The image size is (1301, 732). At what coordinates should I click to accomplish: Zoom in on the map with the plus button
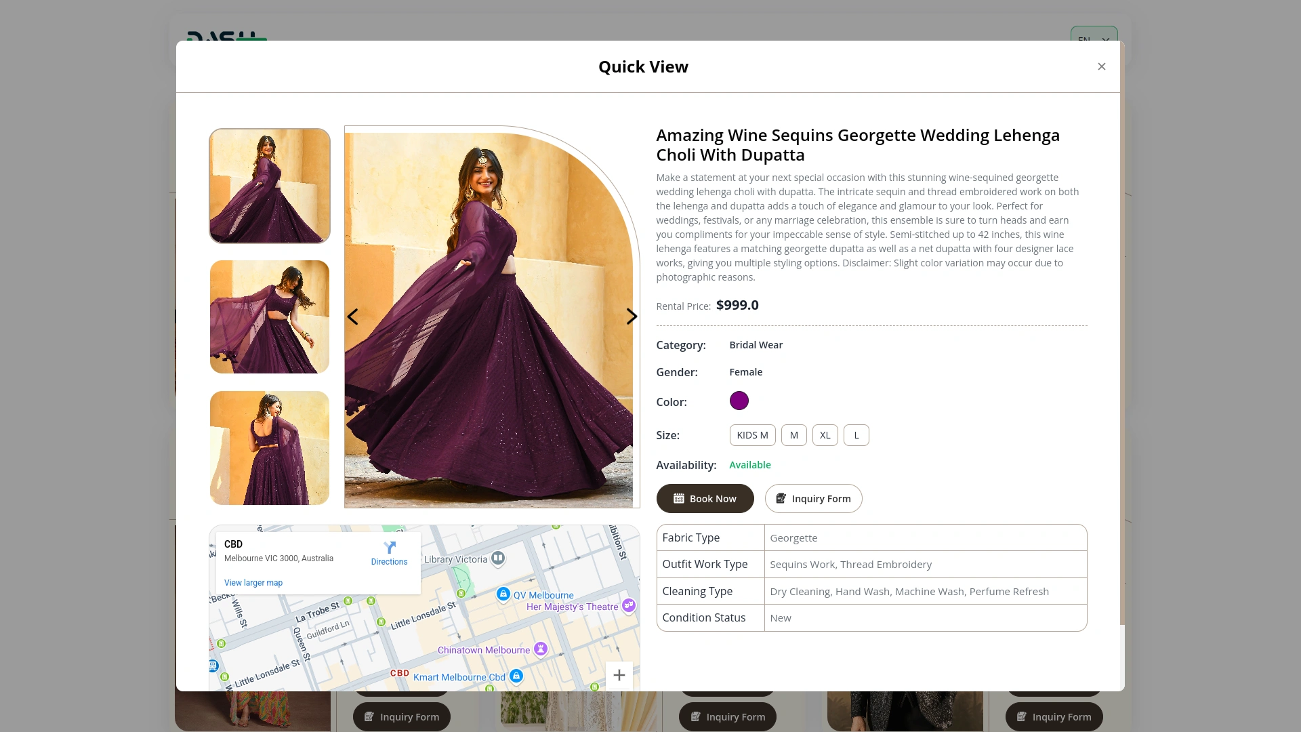(619, 675)
